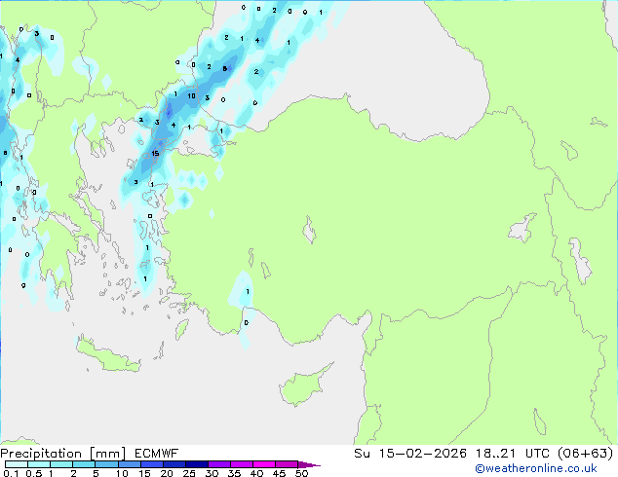The width and height of the screenshot is (618, 477).
Task: Click legend swatch between 2 and 5
Action: 84,464
